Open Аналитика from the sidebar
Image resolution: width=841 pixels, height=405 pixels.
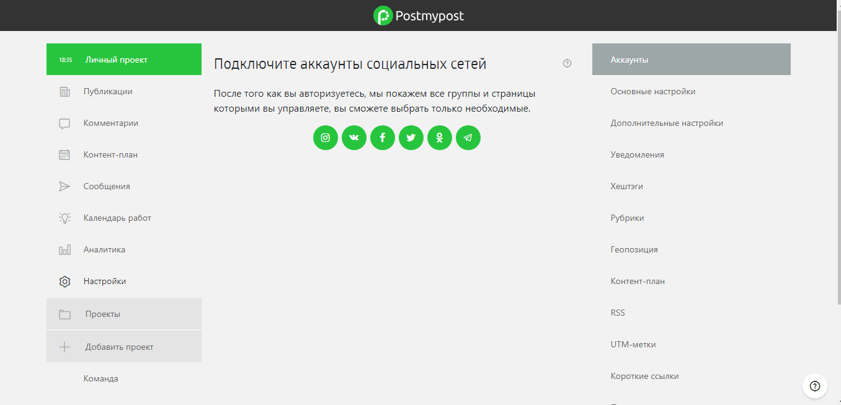pos(104,250)
